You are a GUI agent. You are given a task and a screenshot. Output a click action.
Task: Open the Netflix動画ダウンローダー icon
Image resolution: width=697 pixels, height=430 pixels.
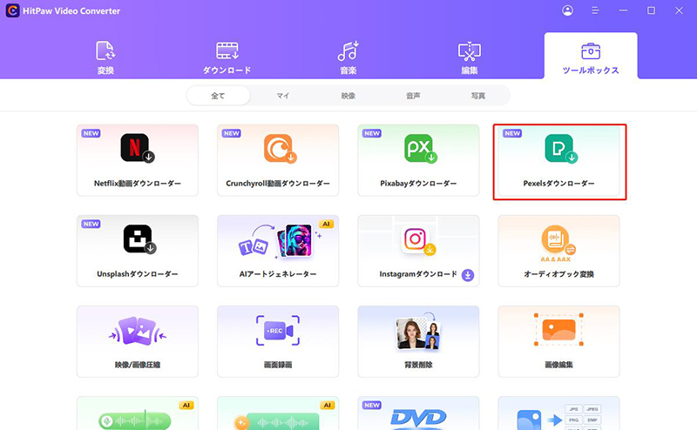138,148
